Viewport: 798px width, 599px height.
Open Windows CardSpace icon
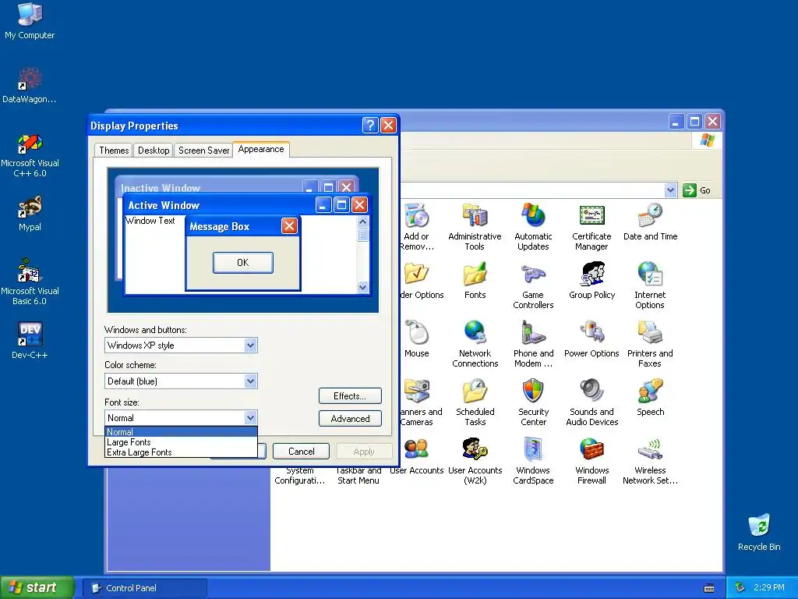tap(533, 461)
